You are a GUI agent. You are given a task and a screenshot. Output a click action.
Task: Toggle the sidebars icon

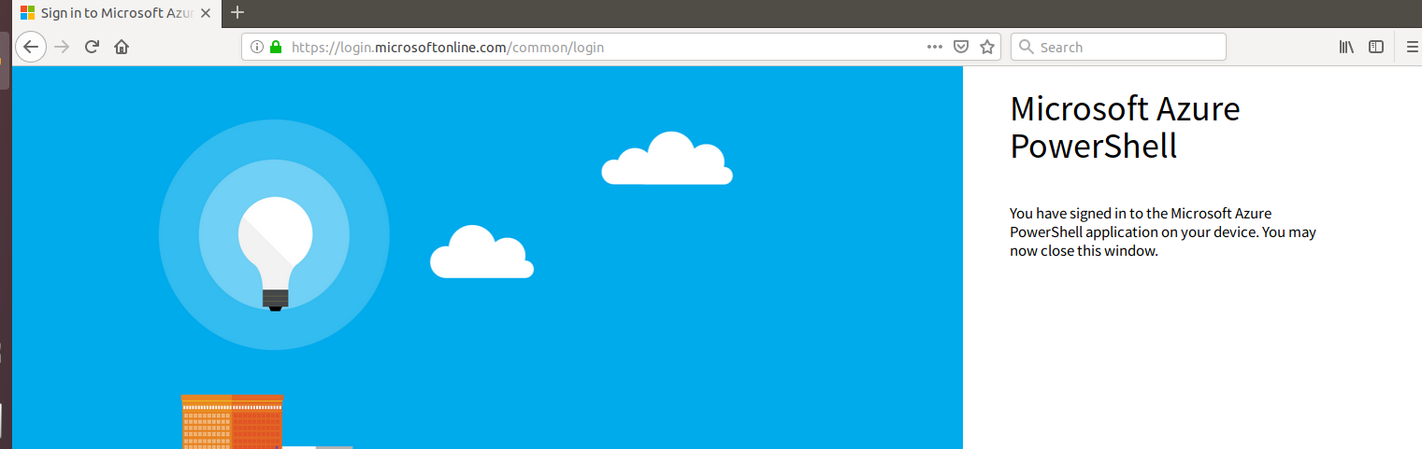point(1376,47)
